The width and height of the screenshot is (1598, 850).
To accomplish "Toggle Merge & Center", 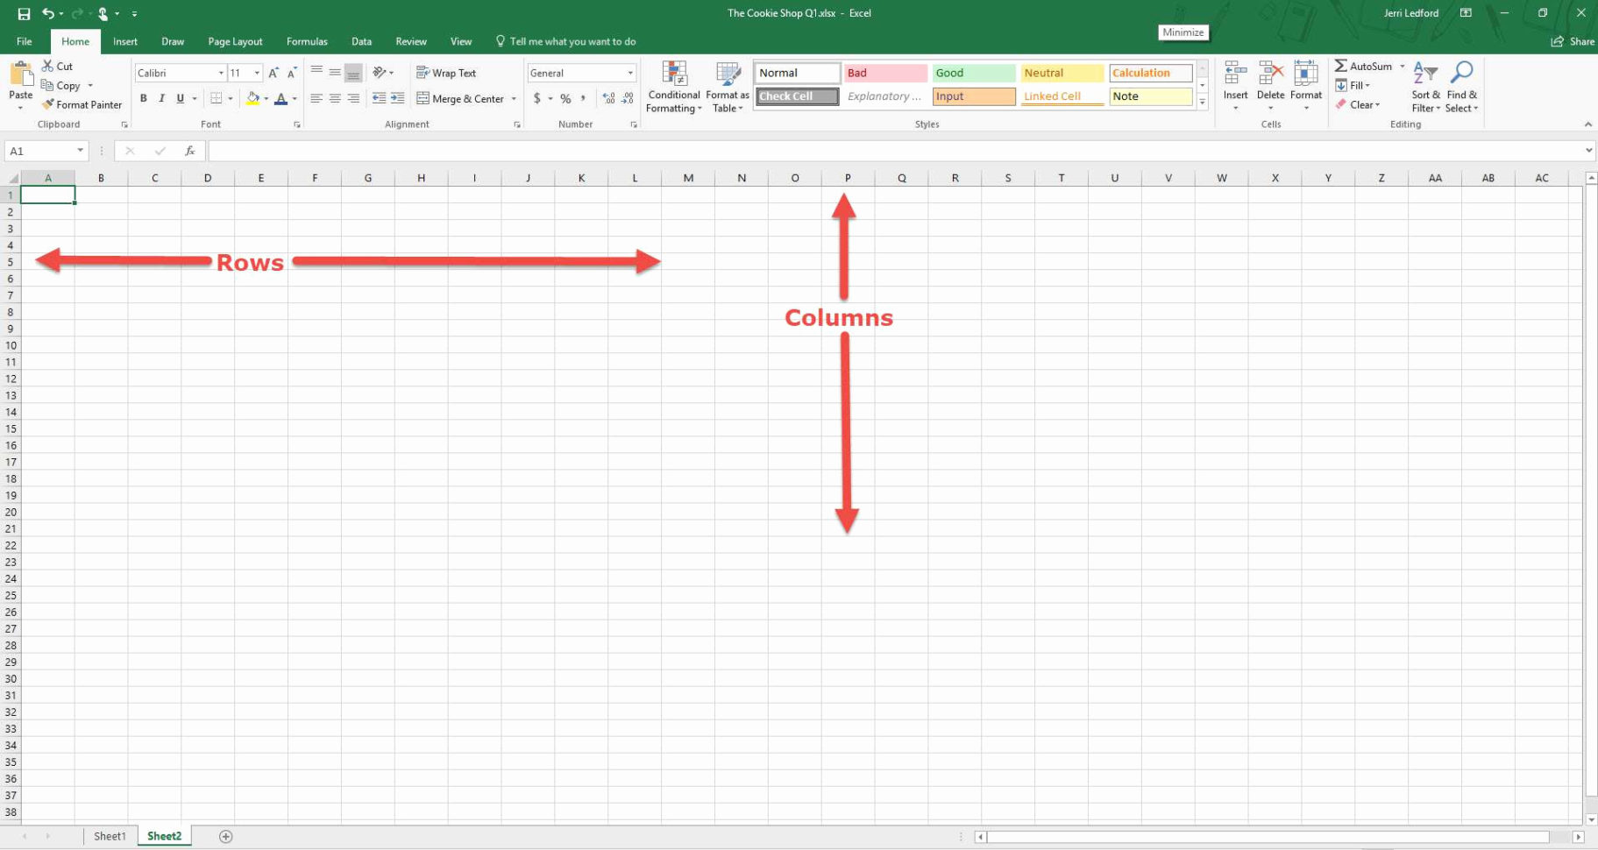I will pos(460,99).
